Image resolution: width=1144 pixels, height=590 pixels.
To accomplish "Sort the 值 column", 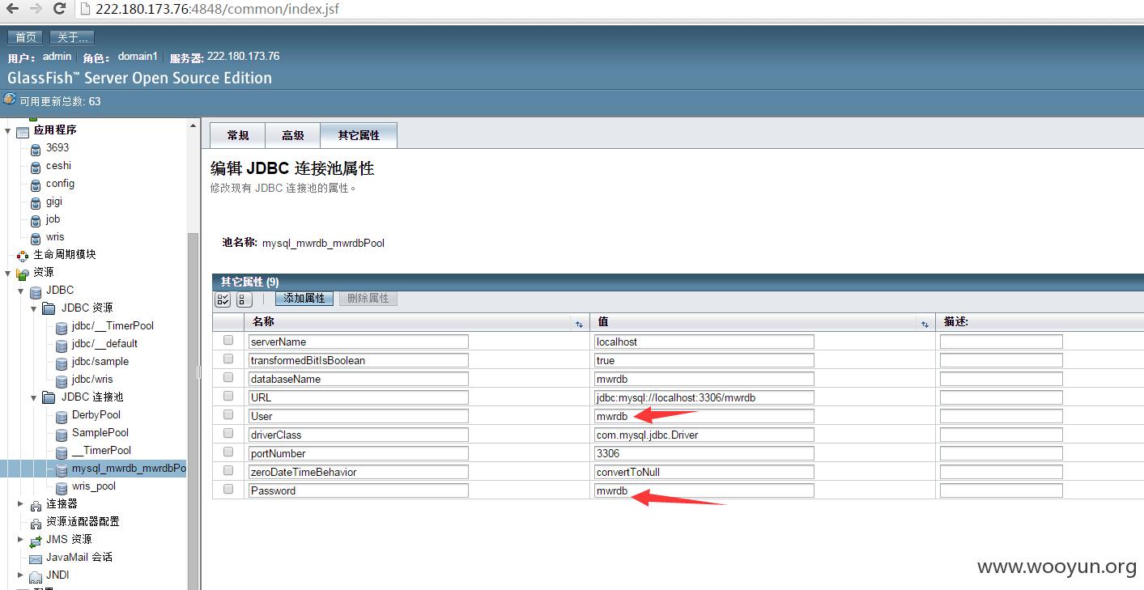I will tap(925, 324).
